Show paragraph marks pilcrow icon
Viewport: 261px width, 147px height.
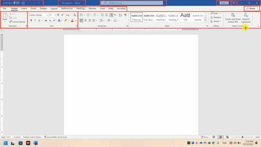click(x=125, y=15)
